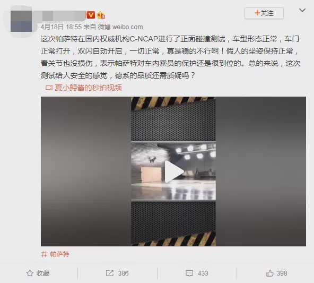Click the 4月18日 18:55 timestamp

tap(61, 27)
